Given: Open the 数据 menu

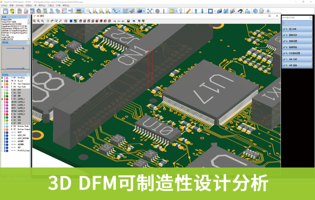Looking at the screenshot, I should [x=12, y=6].
